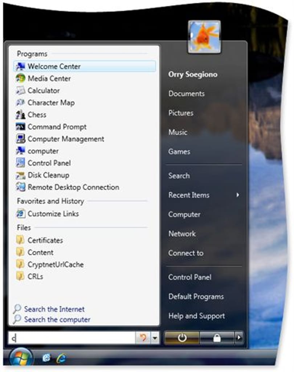Click into the Start menu search field

(72, 338)
